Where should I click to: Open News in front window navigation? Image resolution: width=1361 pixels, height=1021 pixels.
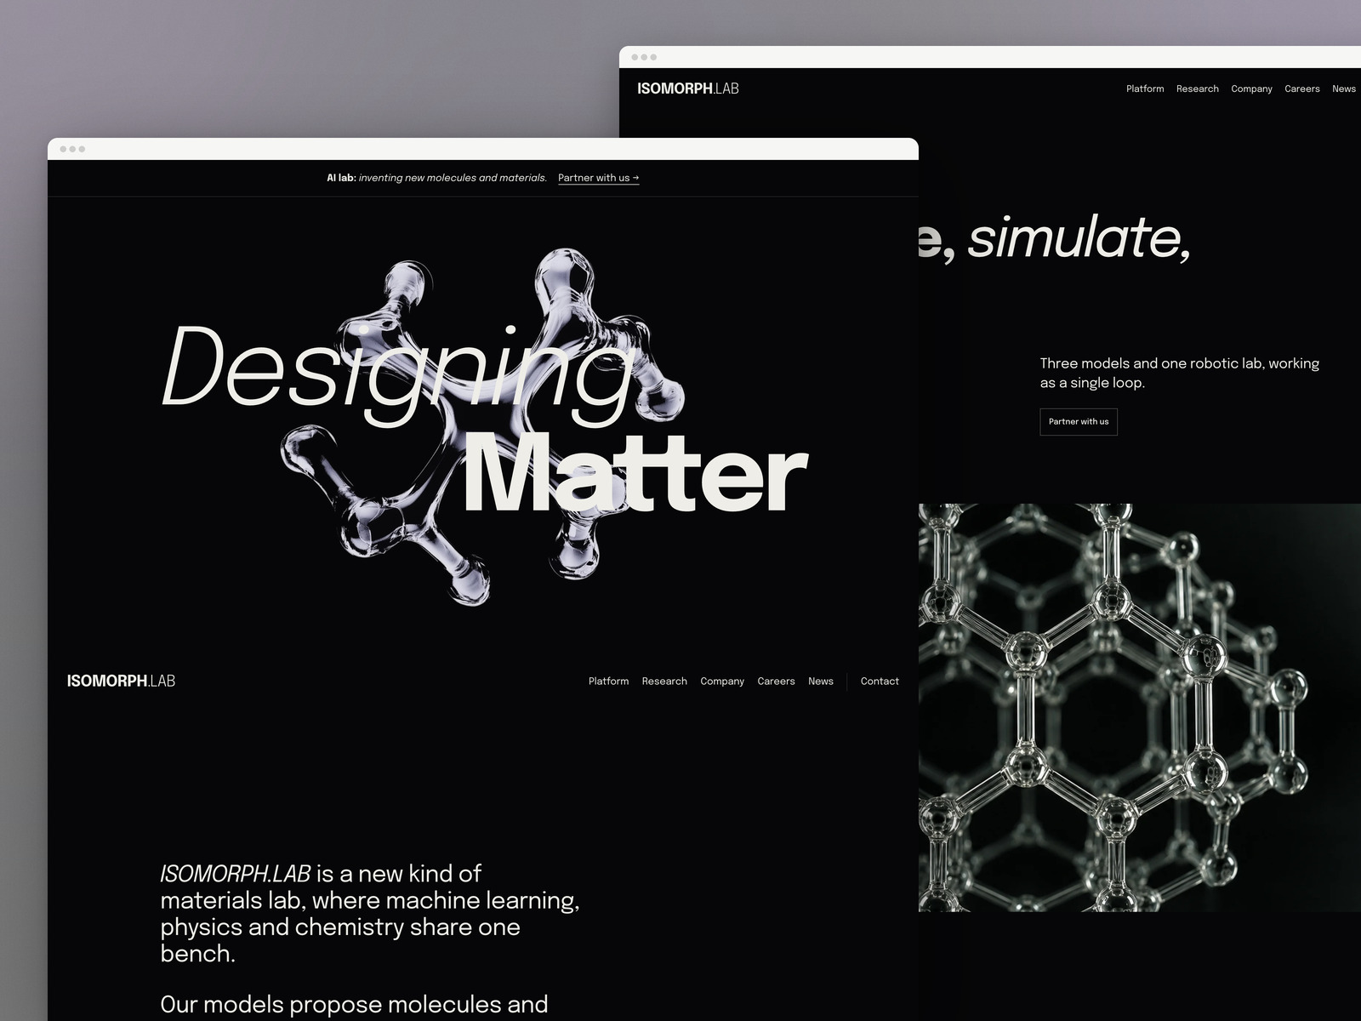pyautogui.click(x=821, y=682)
